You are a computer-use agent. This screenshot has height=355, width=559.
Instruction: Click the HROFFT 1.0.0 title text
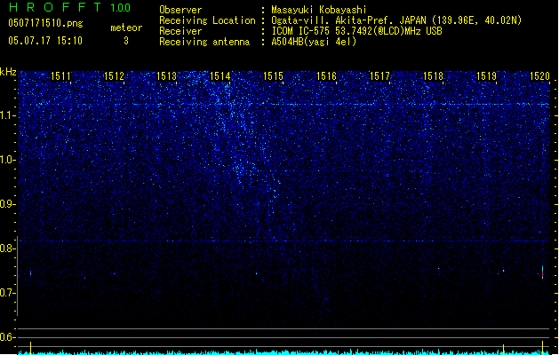click(x=69, y=7)
